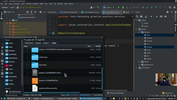This screenshot has height=100, width=177.
Task: Open Maven panel settings gear
Action: 168,12
